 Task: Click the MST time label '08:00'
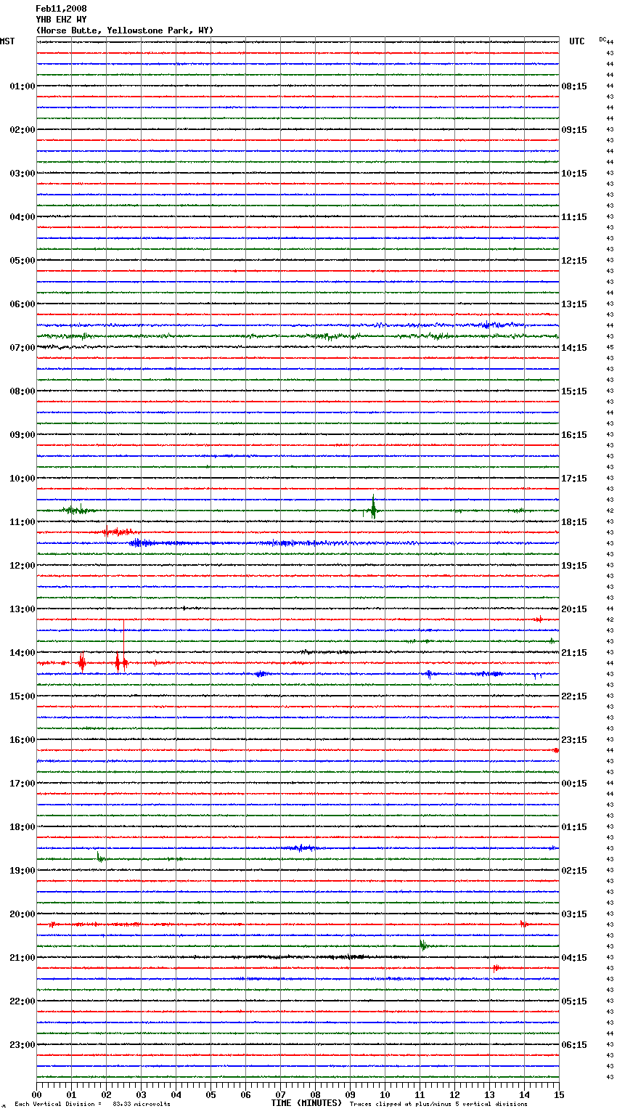(x=23, y=391)
